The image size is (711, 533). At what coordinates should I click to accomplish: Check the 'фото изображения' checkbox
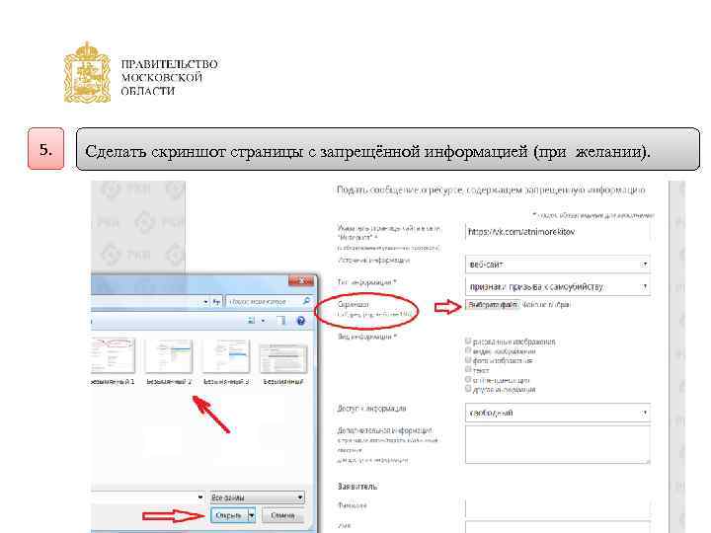click(468, 360)
